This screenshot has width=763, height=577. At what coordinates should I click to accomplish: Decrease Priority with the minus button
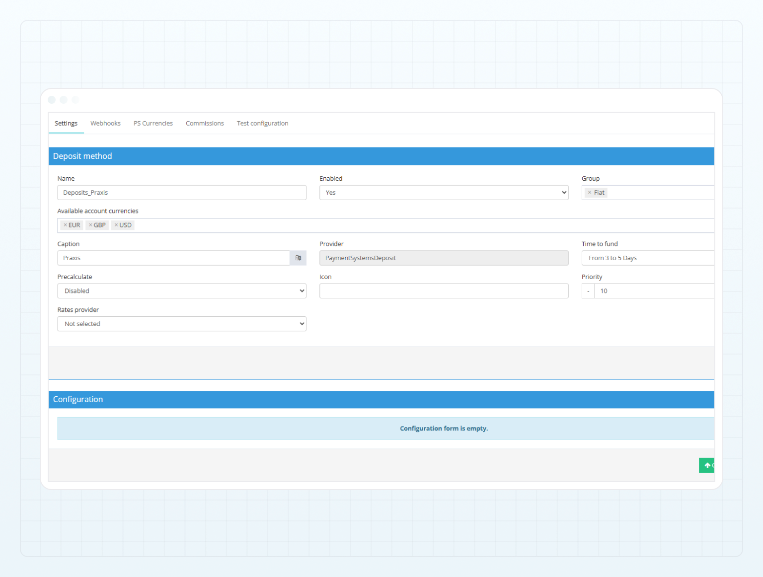coord(588,291)
